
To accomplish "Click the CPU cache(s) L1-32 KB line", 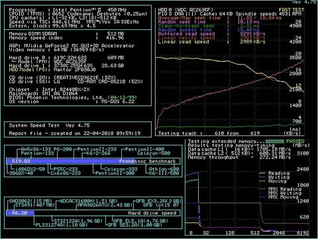I will (63, 18).
